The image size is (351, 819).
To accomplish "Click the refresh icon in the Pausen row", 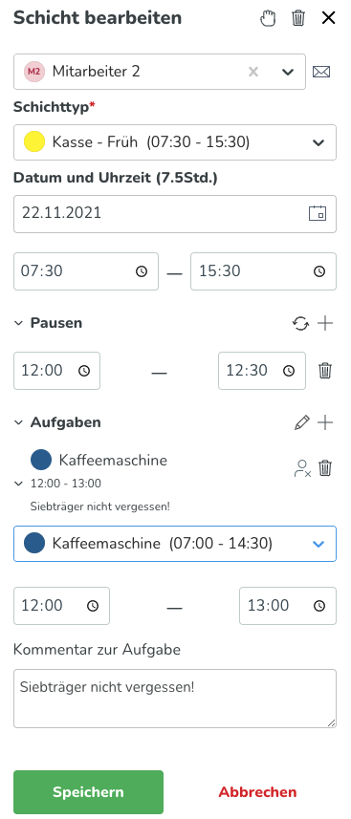I will (300, 323).
